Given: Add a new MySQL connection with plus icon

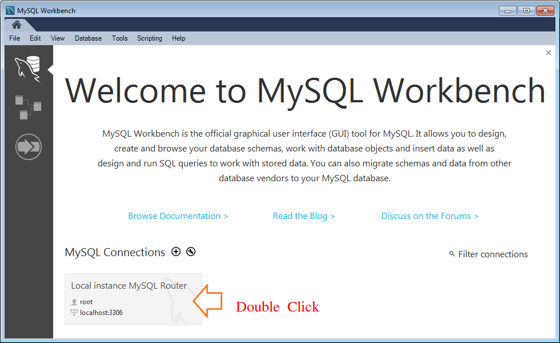Looking at the screenshot, I should 176,252.
